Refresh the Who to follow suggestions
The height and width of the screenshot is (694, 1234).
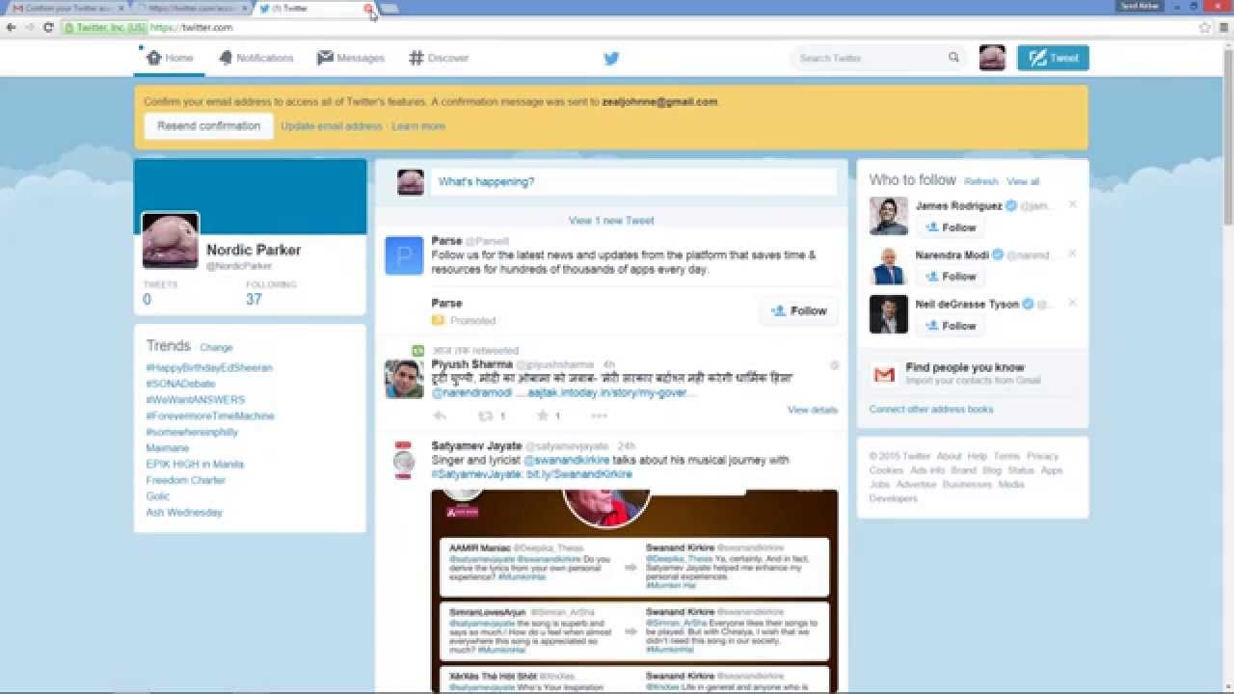(981, 182)
